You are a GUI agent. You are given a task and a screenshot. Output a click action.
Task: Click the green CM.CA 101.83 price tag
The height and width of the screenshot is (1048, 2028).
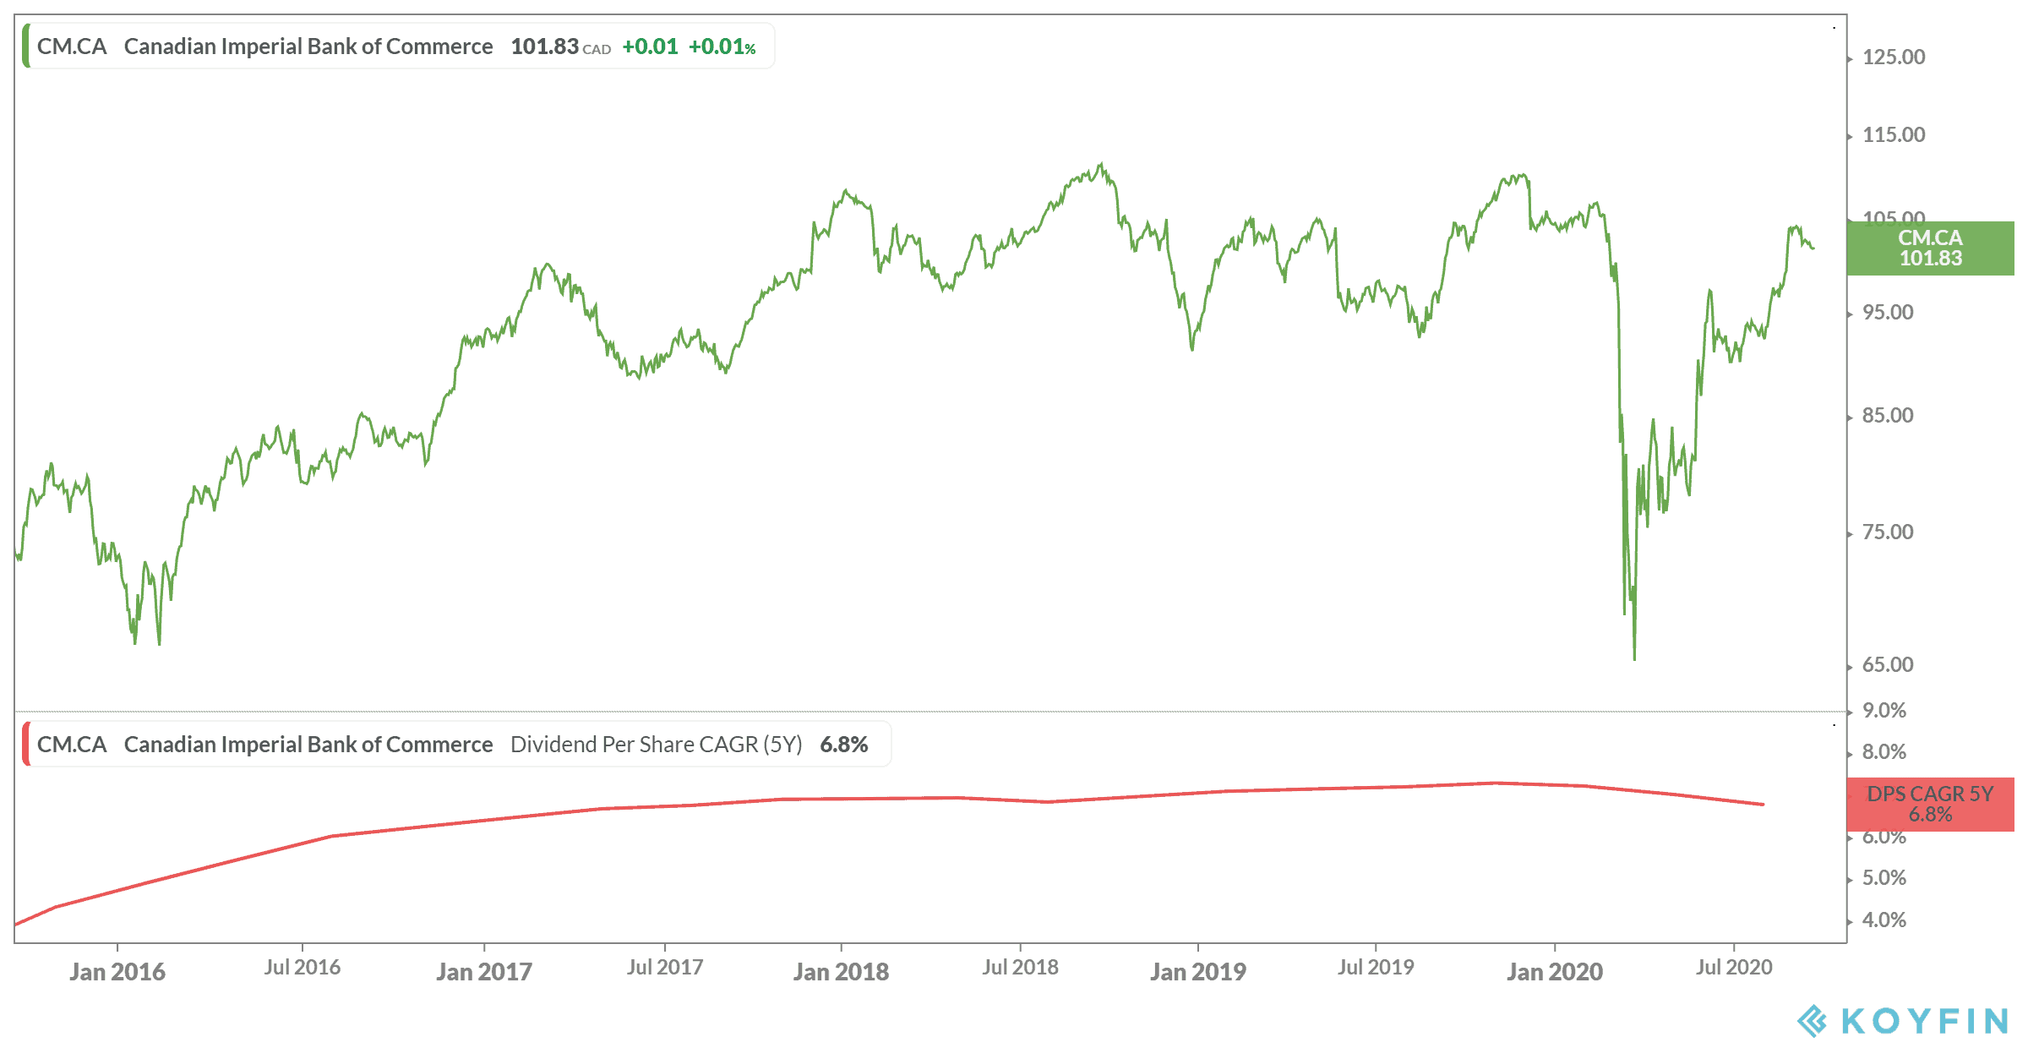point(1930,248)
